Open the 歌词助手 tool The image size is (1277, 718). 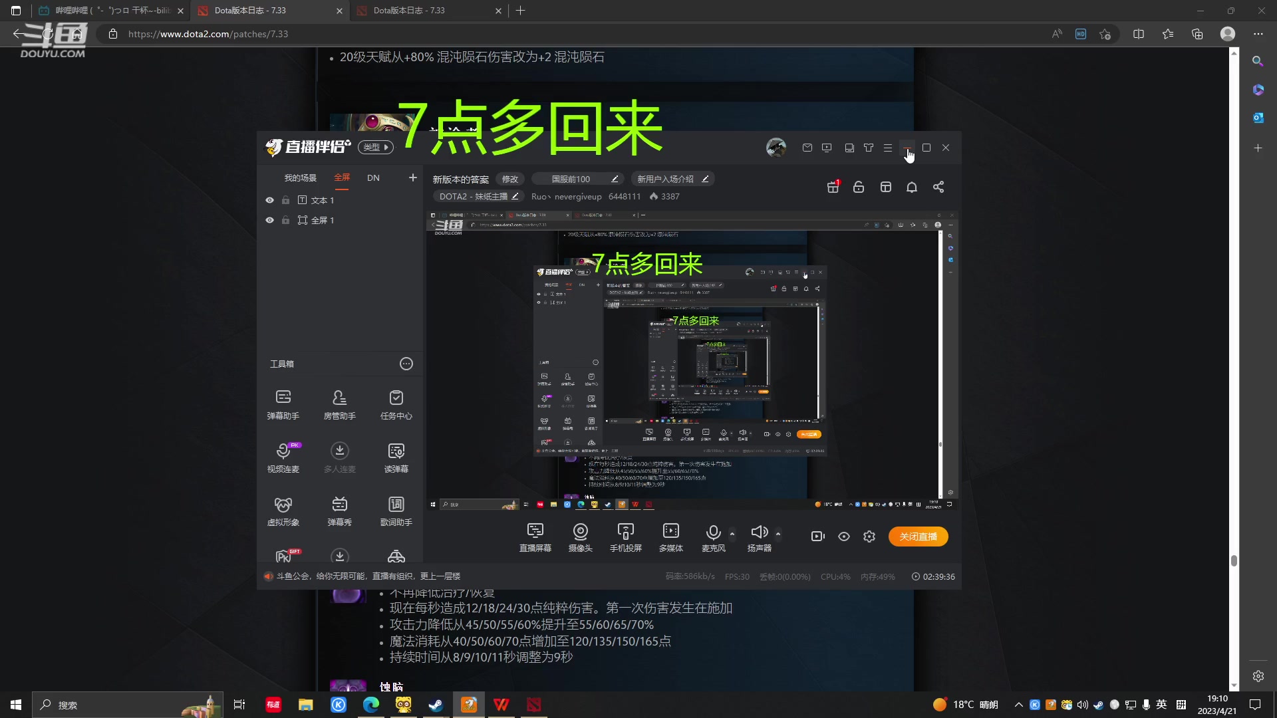pyautogui.click(x=396, y=511)
